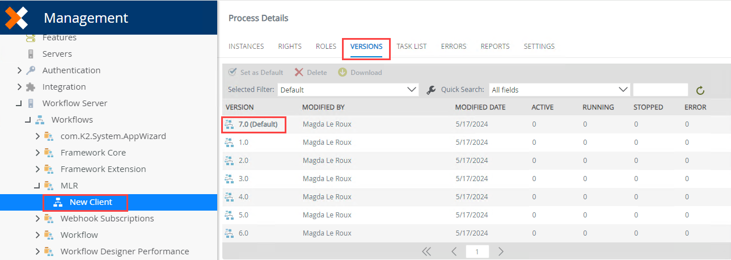Click the refresh icon beside quick search
This screenshot has width=731, height=260.
700,90
